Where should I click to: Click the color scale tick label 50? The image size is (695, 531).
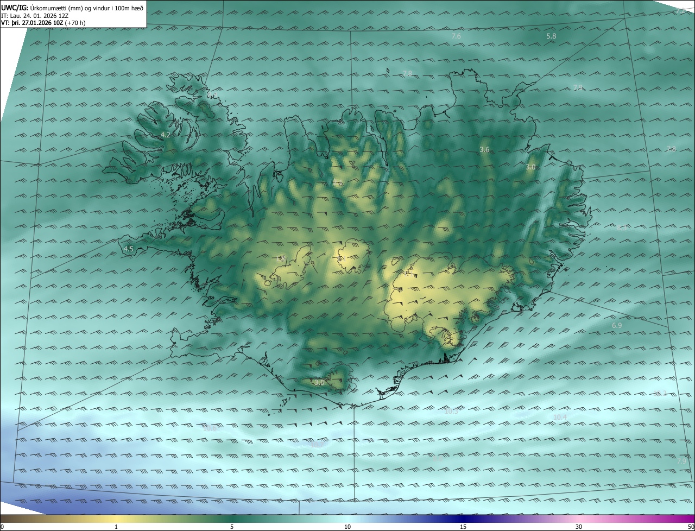(691, 527)
